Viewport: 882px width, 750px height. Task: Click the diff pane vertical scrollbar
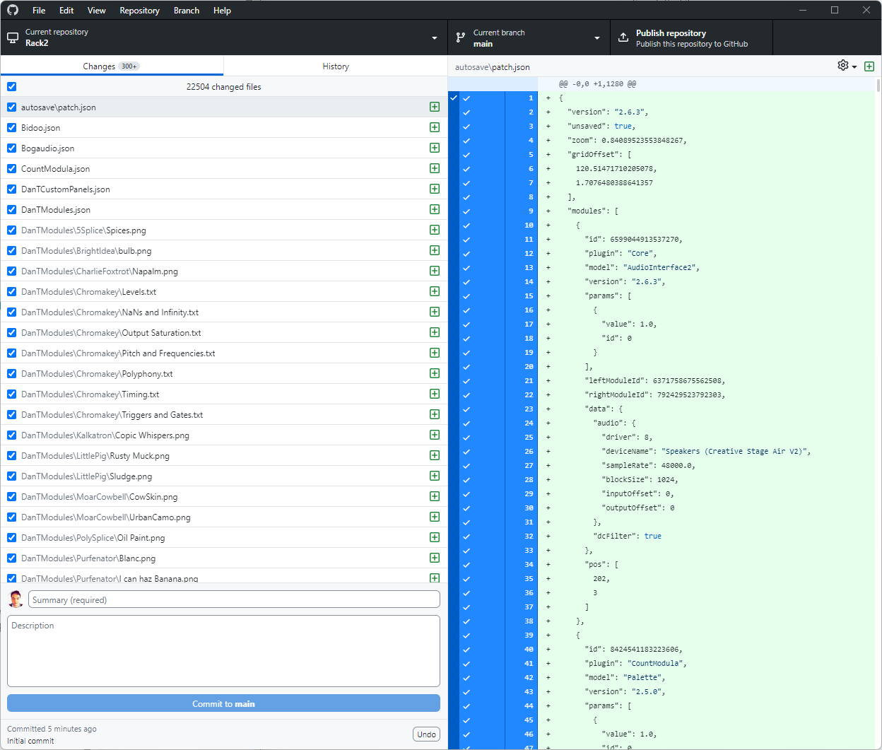878,85
